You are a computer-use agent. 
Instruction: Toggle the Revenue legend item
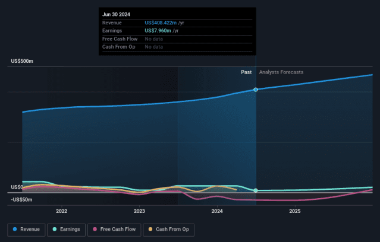26,228
